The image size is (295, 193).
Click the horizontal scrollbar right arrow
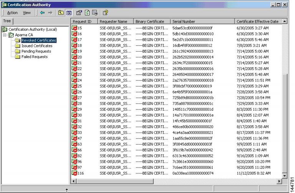tap(279, 181)
